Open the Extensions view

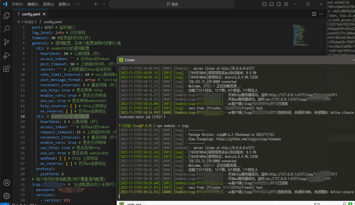(7, 69)
